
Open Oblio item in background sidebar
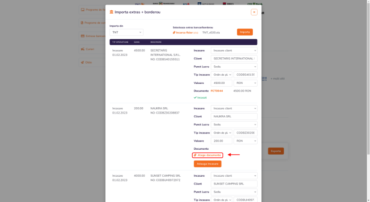click(92, 63)
